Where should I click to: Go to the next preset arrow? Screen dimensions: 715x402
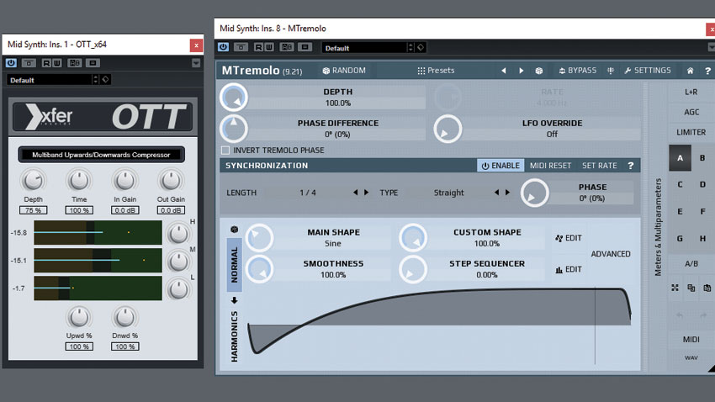click(x=522, y=71)
